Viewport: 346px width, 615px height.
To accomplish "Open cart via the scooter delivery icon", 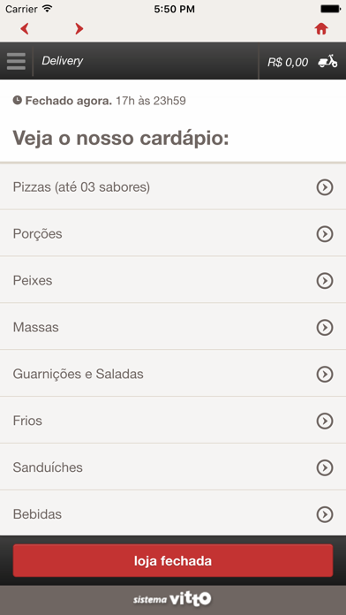I will [x=327, y=62].
